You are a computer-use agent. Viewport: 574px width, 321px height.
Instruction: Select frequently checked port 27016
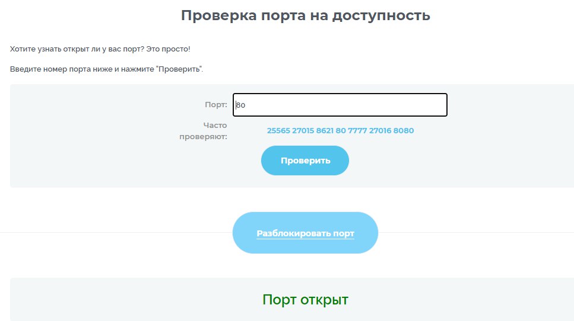tap(380, 130)
